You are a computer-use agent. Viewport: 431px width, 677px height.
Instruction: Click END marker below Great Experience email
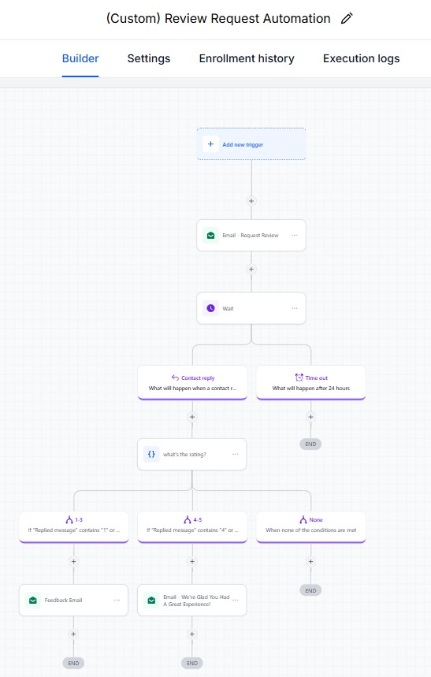pos(192,663)
